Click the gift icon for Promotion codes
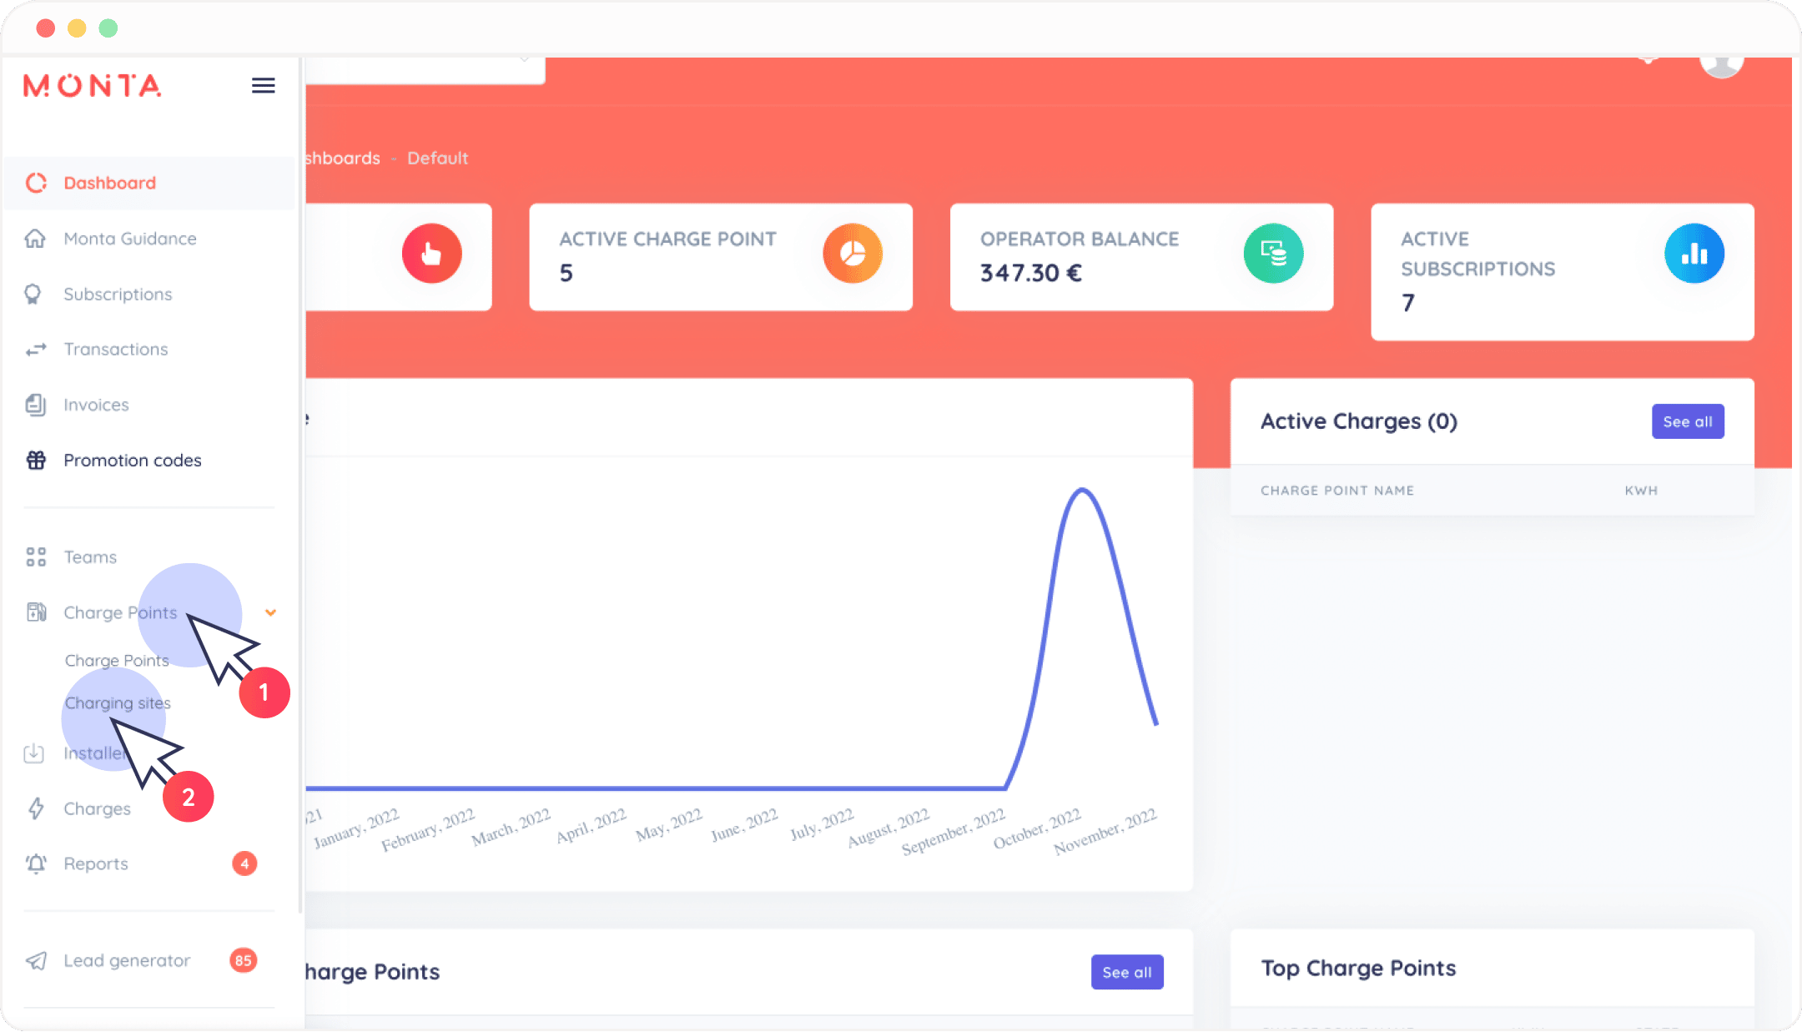 (x=36, y=461)
